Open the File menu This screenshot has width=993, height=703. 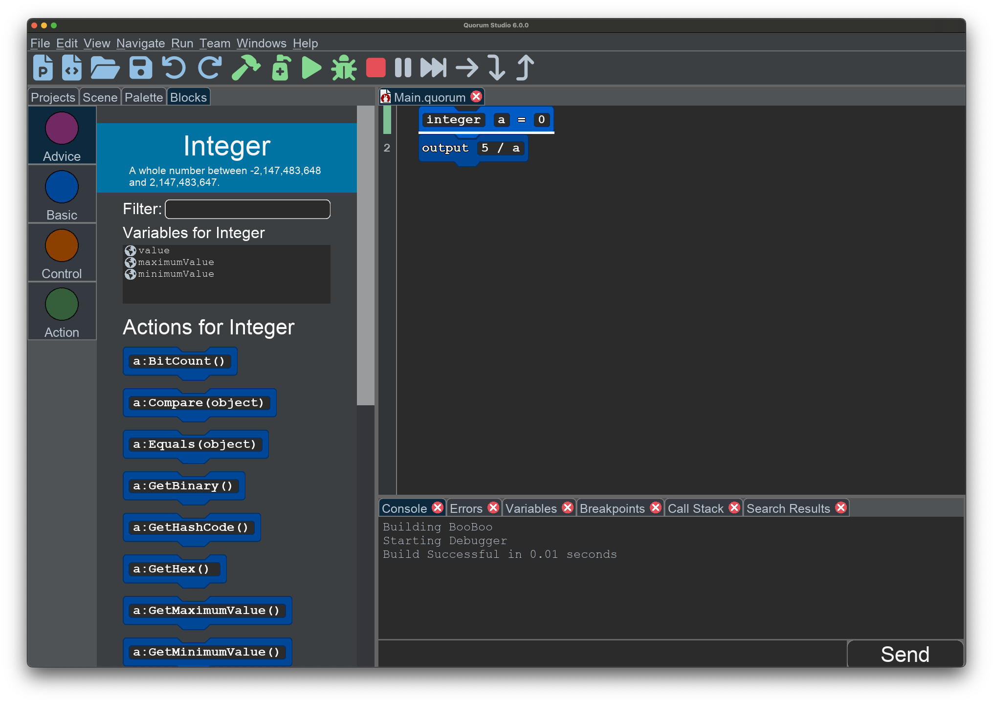pyautogui.click(x=40, y=44)
